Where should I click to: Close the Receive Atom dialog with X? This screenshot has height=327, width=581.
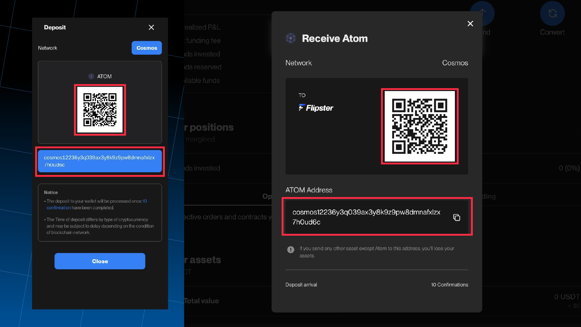tap(470, 24)
